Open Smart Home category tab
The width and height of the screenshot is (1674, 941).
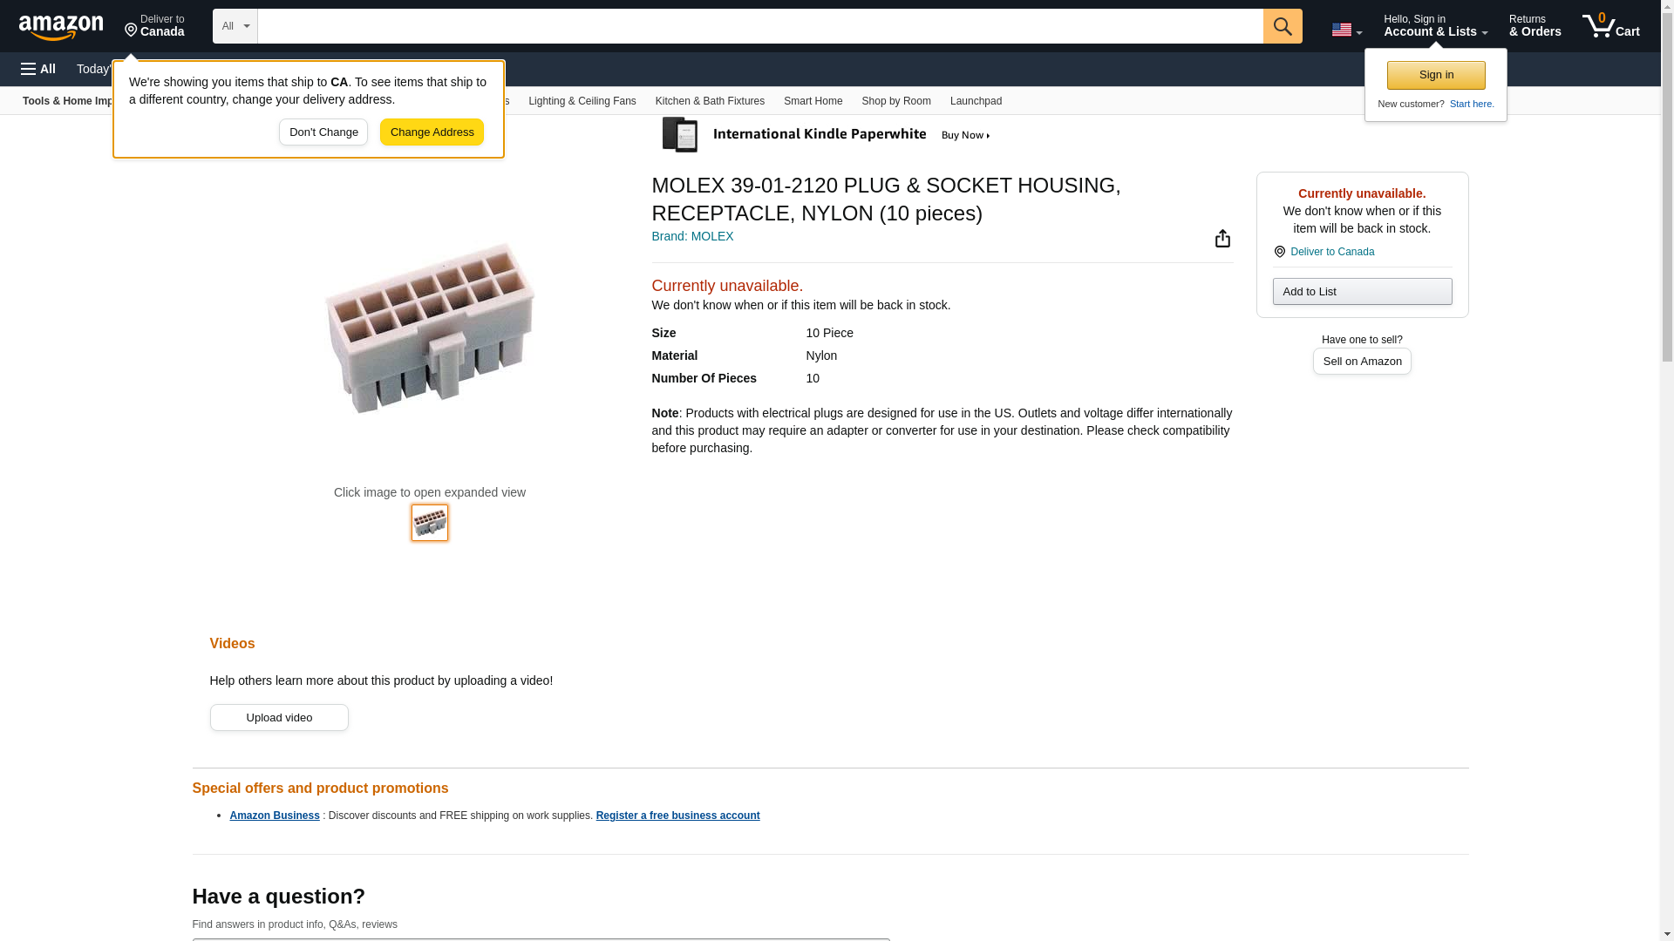tap(813, 101)
